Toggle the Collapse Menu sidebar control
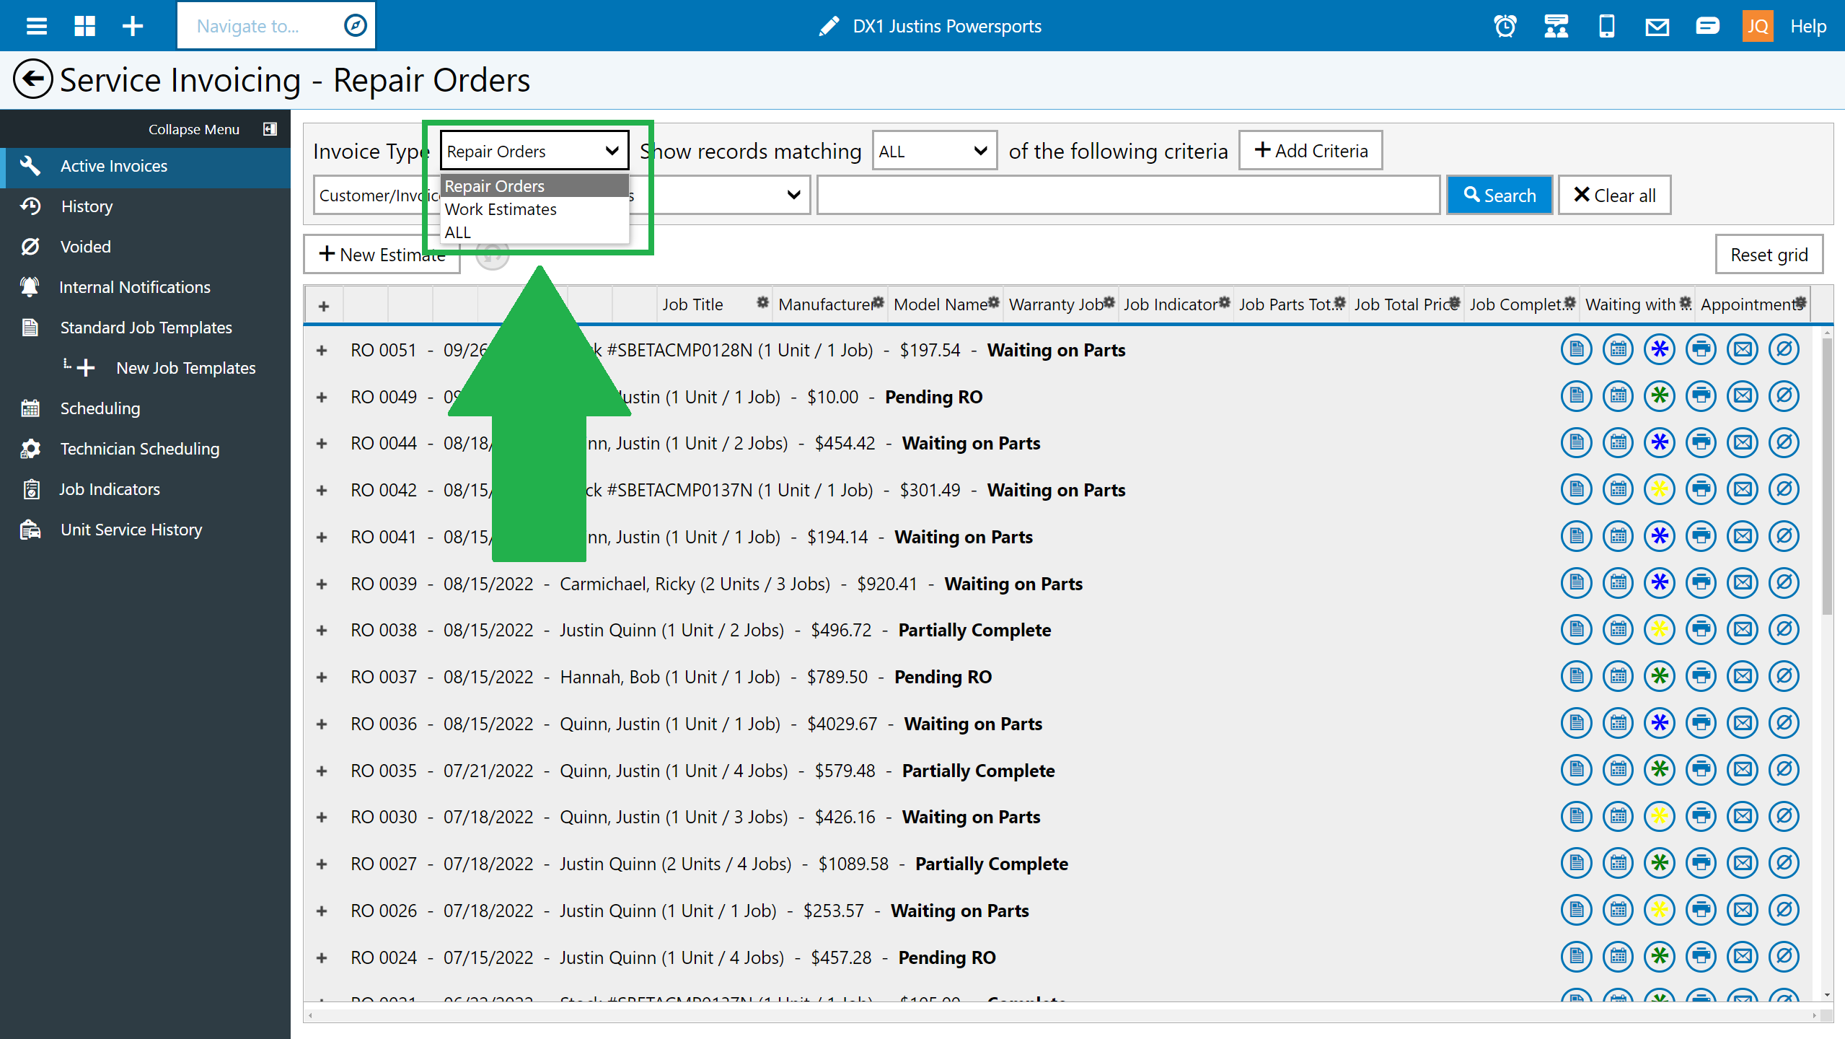The image size is (1845, 1039). click(270, 129)
